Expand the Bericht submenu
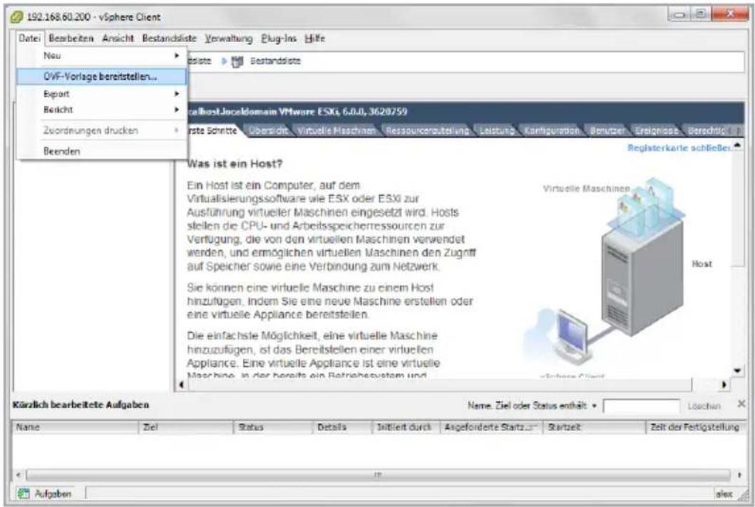The height and width of the screenshot is (507, 755). [x=102, y=110]
